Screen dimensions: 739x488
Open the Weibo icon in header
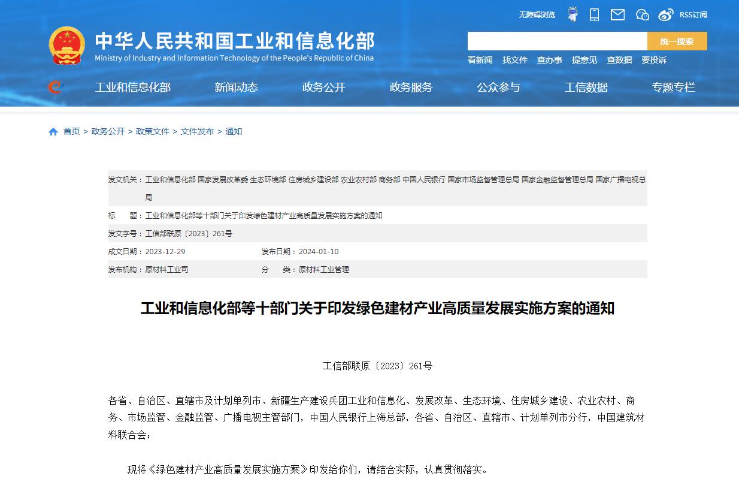click(666, 14)
